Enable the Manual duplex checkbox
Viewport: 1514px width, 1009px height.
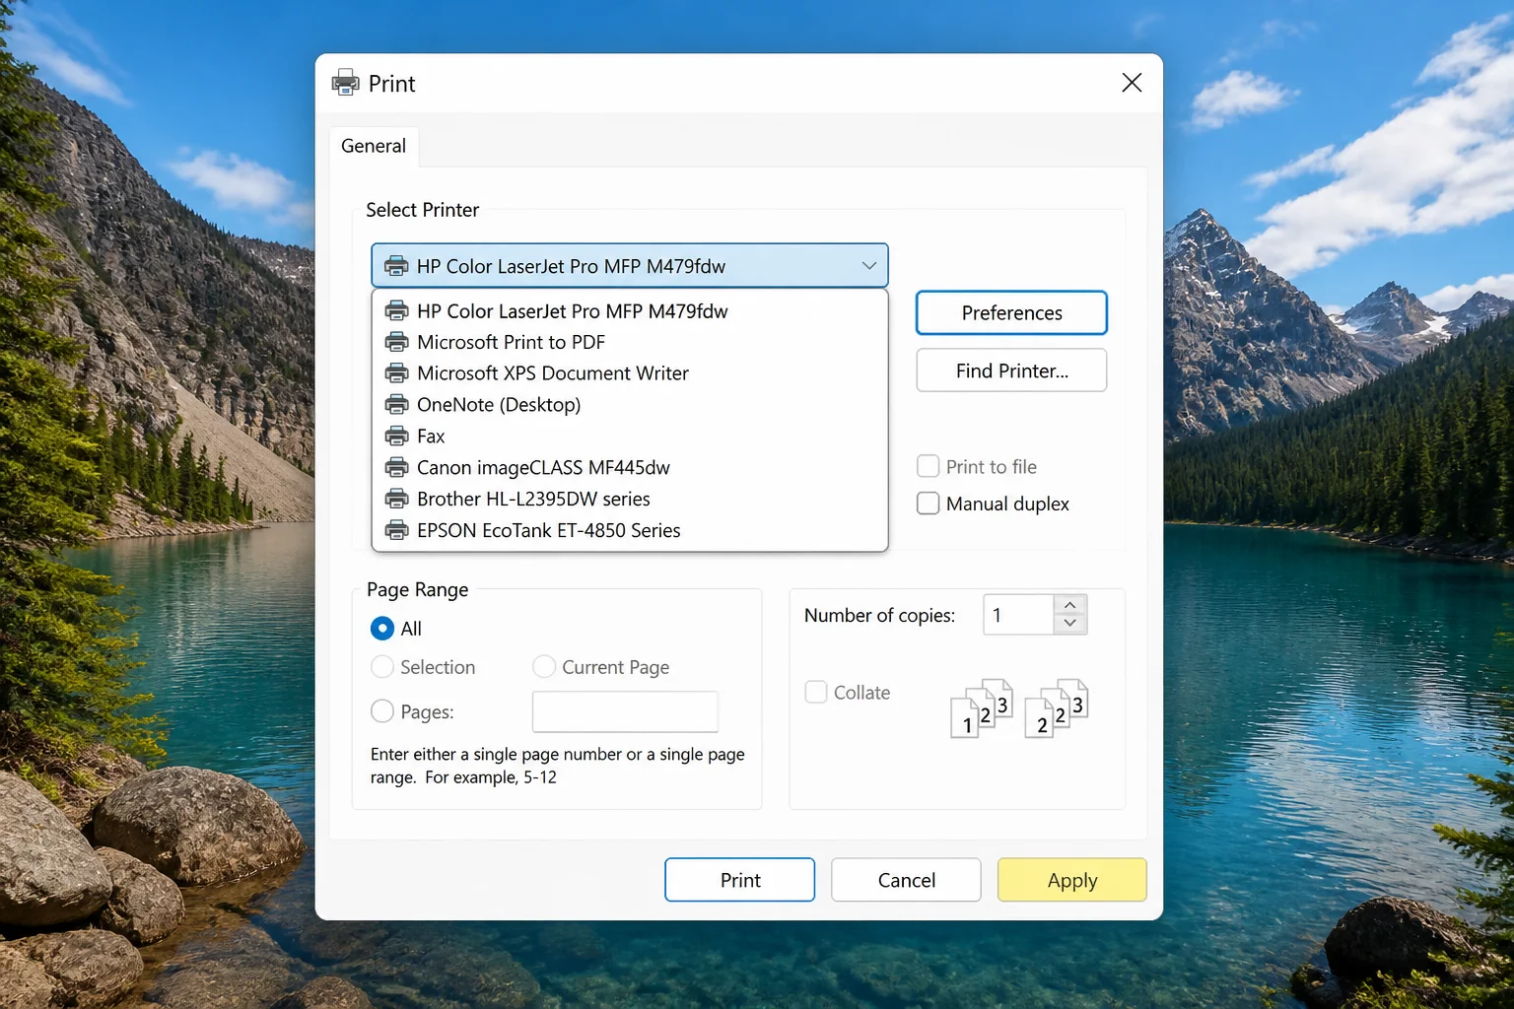928,504
